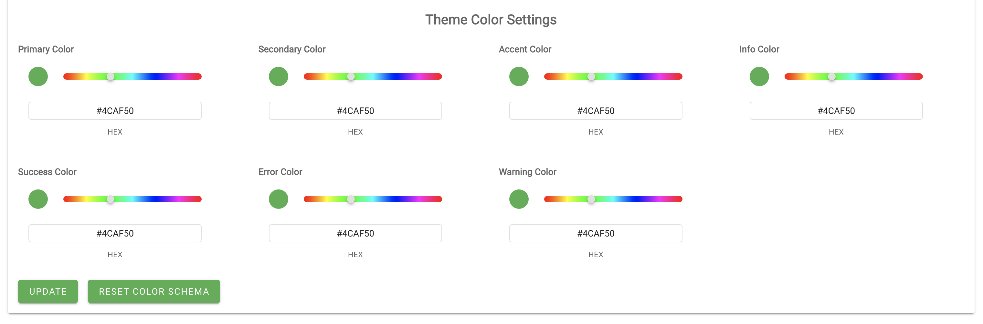Focus the Info Color hex input
Screen dimensions: 983x324
click(836, 111)
